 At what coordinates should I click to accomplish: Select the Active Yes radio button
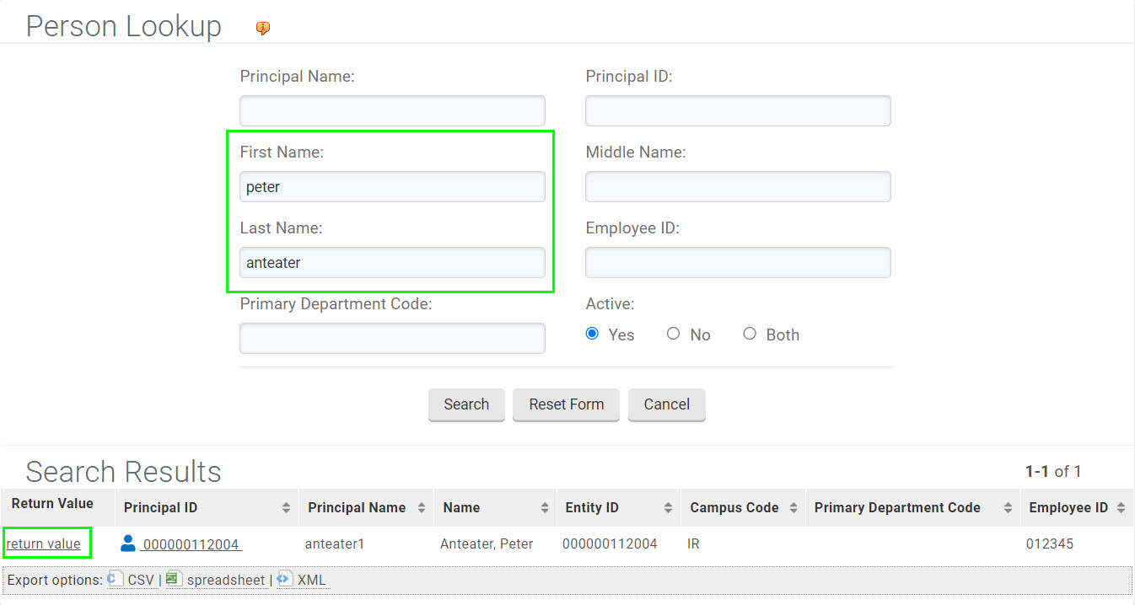tap(592, 334)
